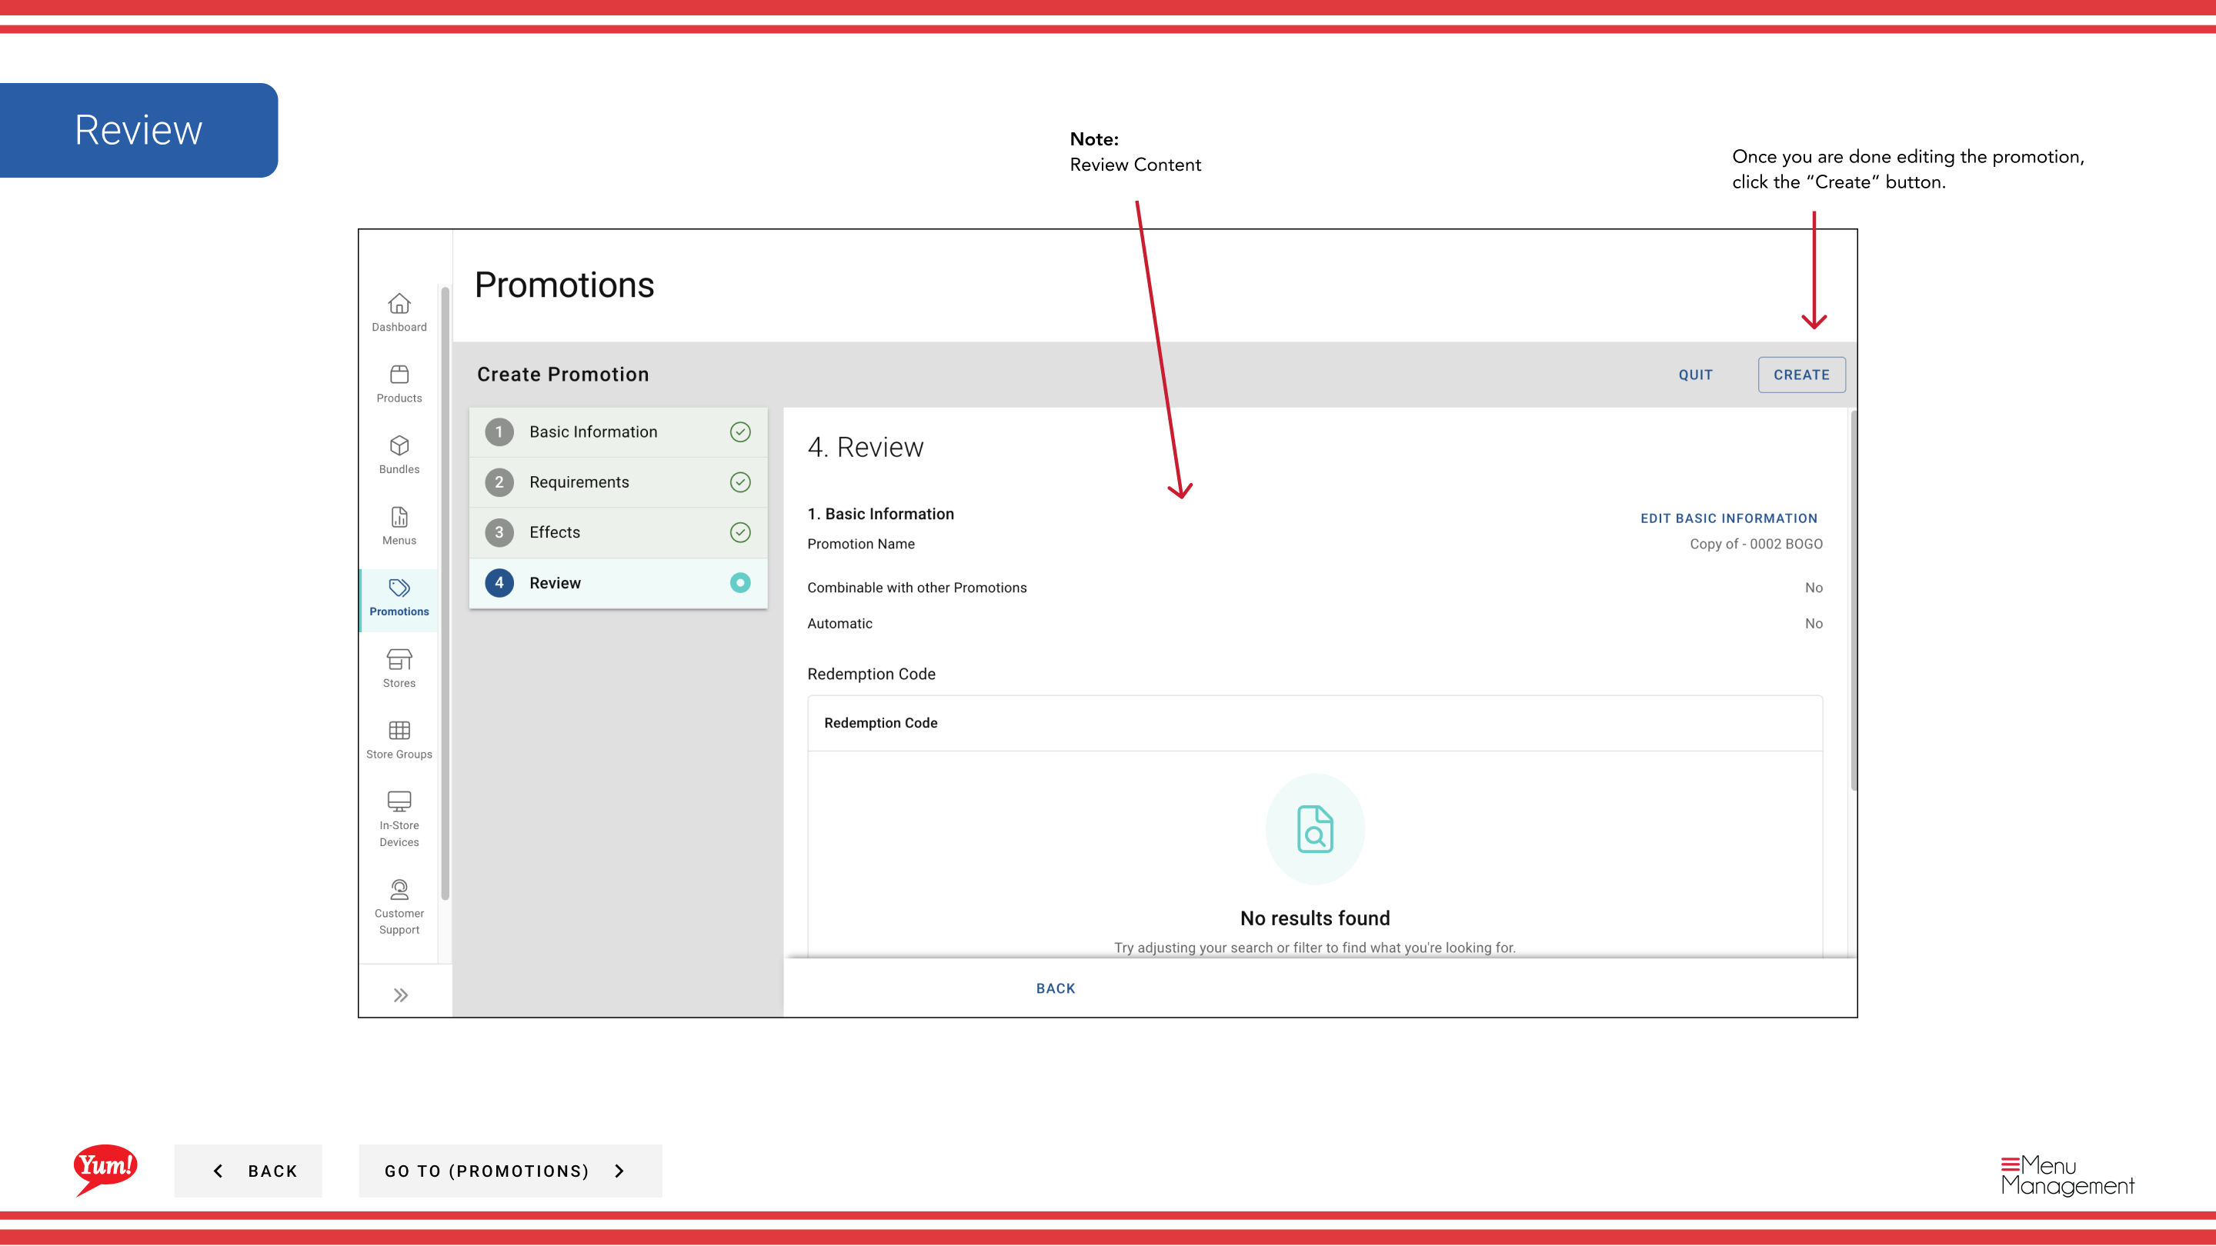Click the left chevron on slide BACK button

click(219, 1171)
